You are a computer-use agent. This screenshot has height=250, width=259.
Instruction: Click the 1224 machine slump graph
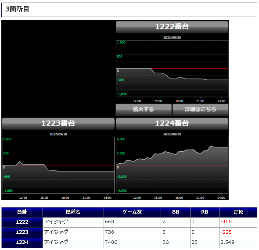tap(172, 165)
